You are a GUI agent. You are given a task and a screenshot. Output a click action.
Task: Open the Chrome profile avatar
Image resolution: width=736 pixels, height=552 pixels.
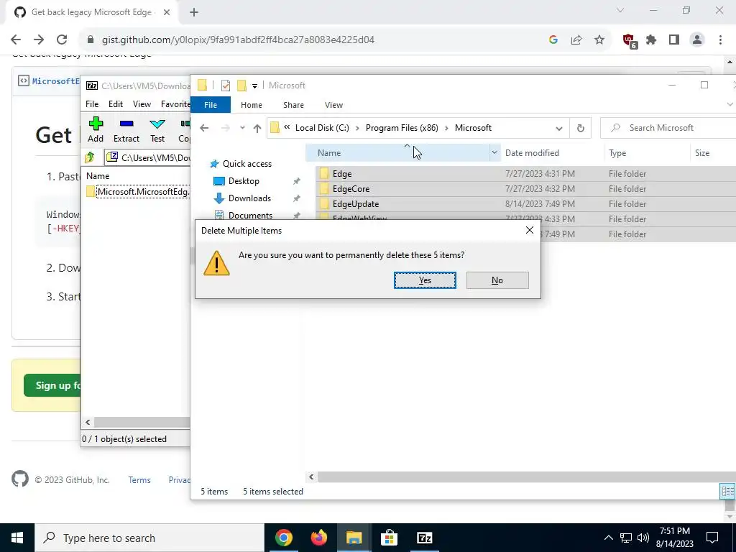(697, 40)
